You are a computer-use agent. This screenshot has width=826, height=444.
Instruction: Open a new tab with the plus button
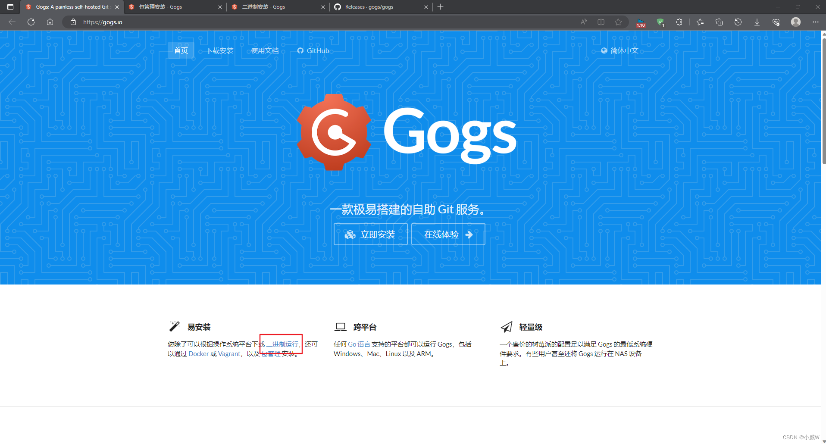440,7
